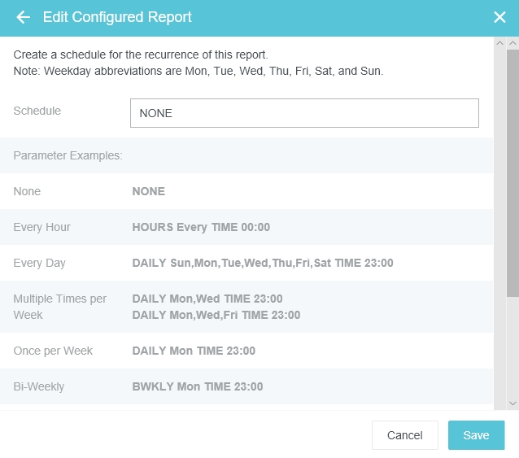Save the report schedule
Viewport: 519px width, 458px height.
476,435
